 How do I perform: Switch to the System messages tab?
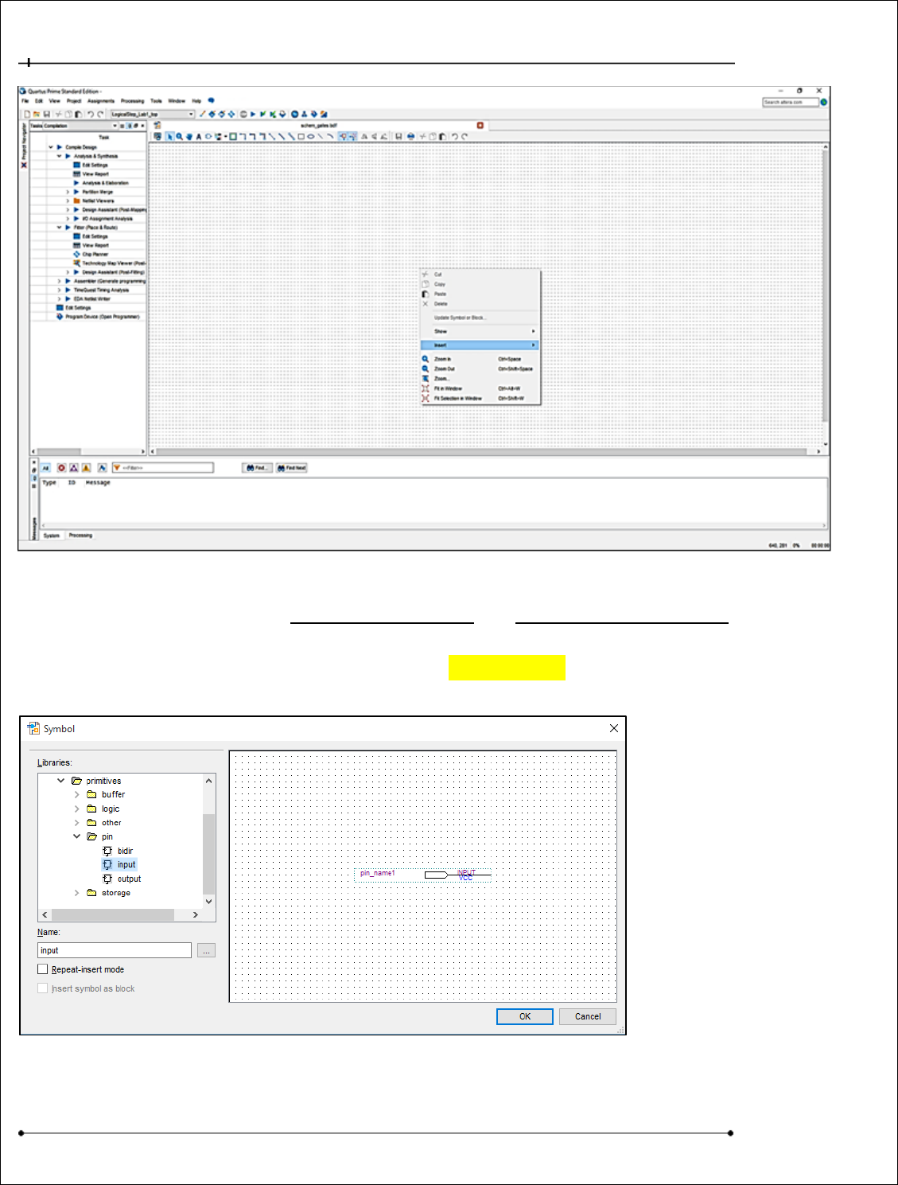52,536
